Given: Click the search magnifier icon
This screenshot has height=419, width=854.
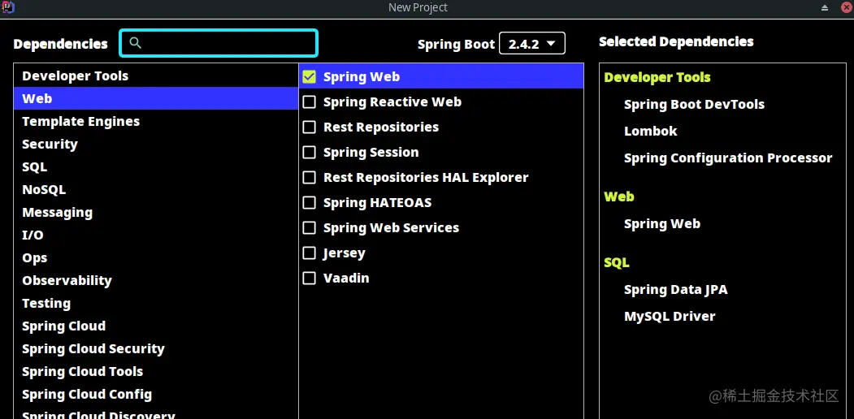Looking at the screenshot, I should coord(136,43).
